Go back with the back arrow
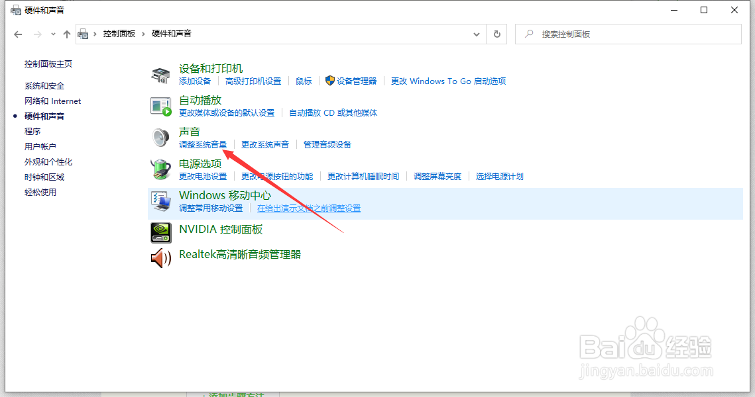Image resolution: width=755 pixels, height=397 pixels. tap(18, 34)
